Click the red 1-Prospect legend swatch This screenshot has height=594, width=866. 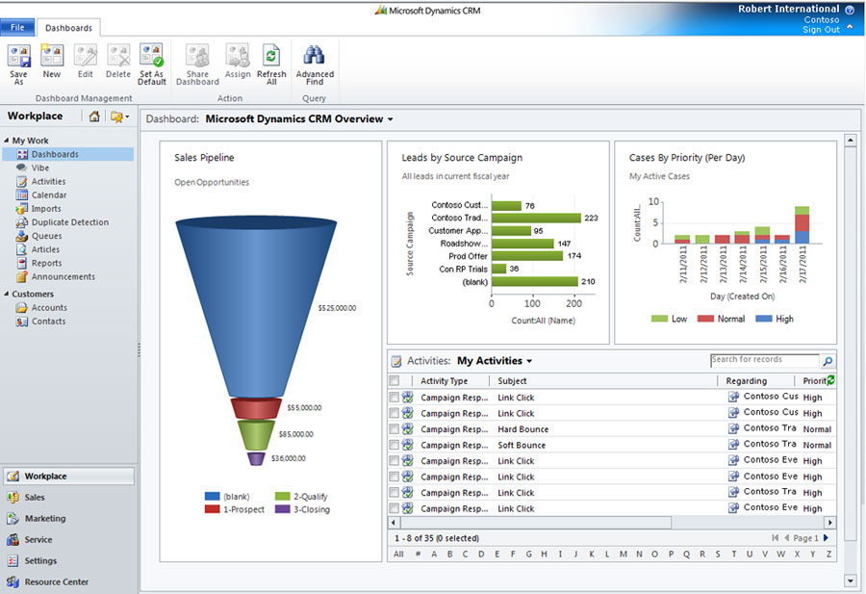[x=212, y=509]
